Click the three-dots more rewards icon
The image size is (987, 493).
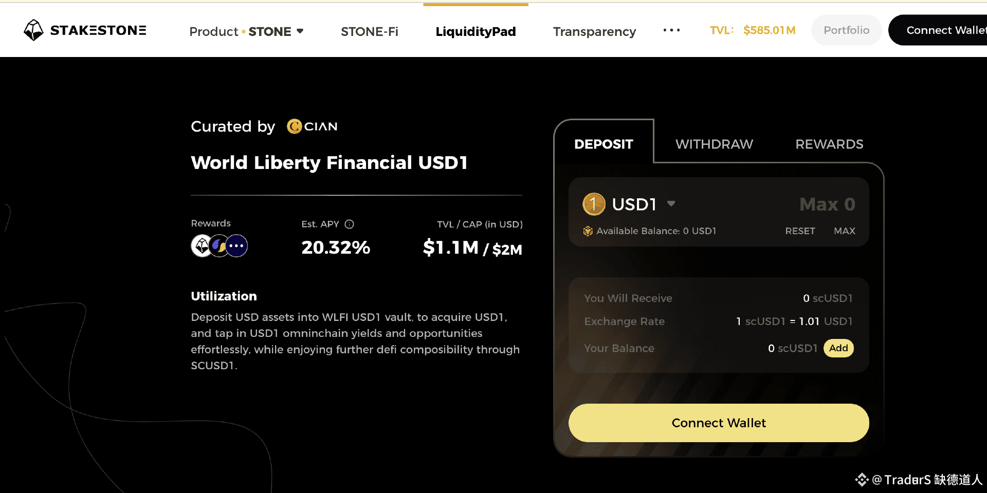[x=236, y=246]
